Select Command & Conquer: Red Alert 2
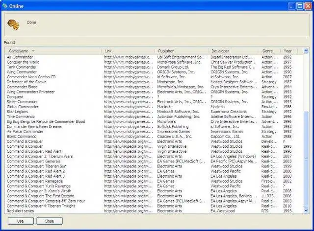The image size is (314, 231). click(154, 171)
